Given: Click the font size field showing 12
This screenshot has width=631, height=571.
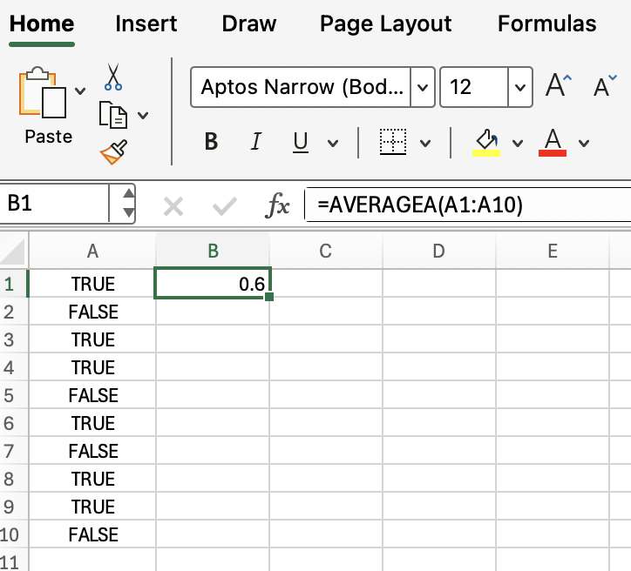Looking at the screenshot, I should click(x=474, y=87).
